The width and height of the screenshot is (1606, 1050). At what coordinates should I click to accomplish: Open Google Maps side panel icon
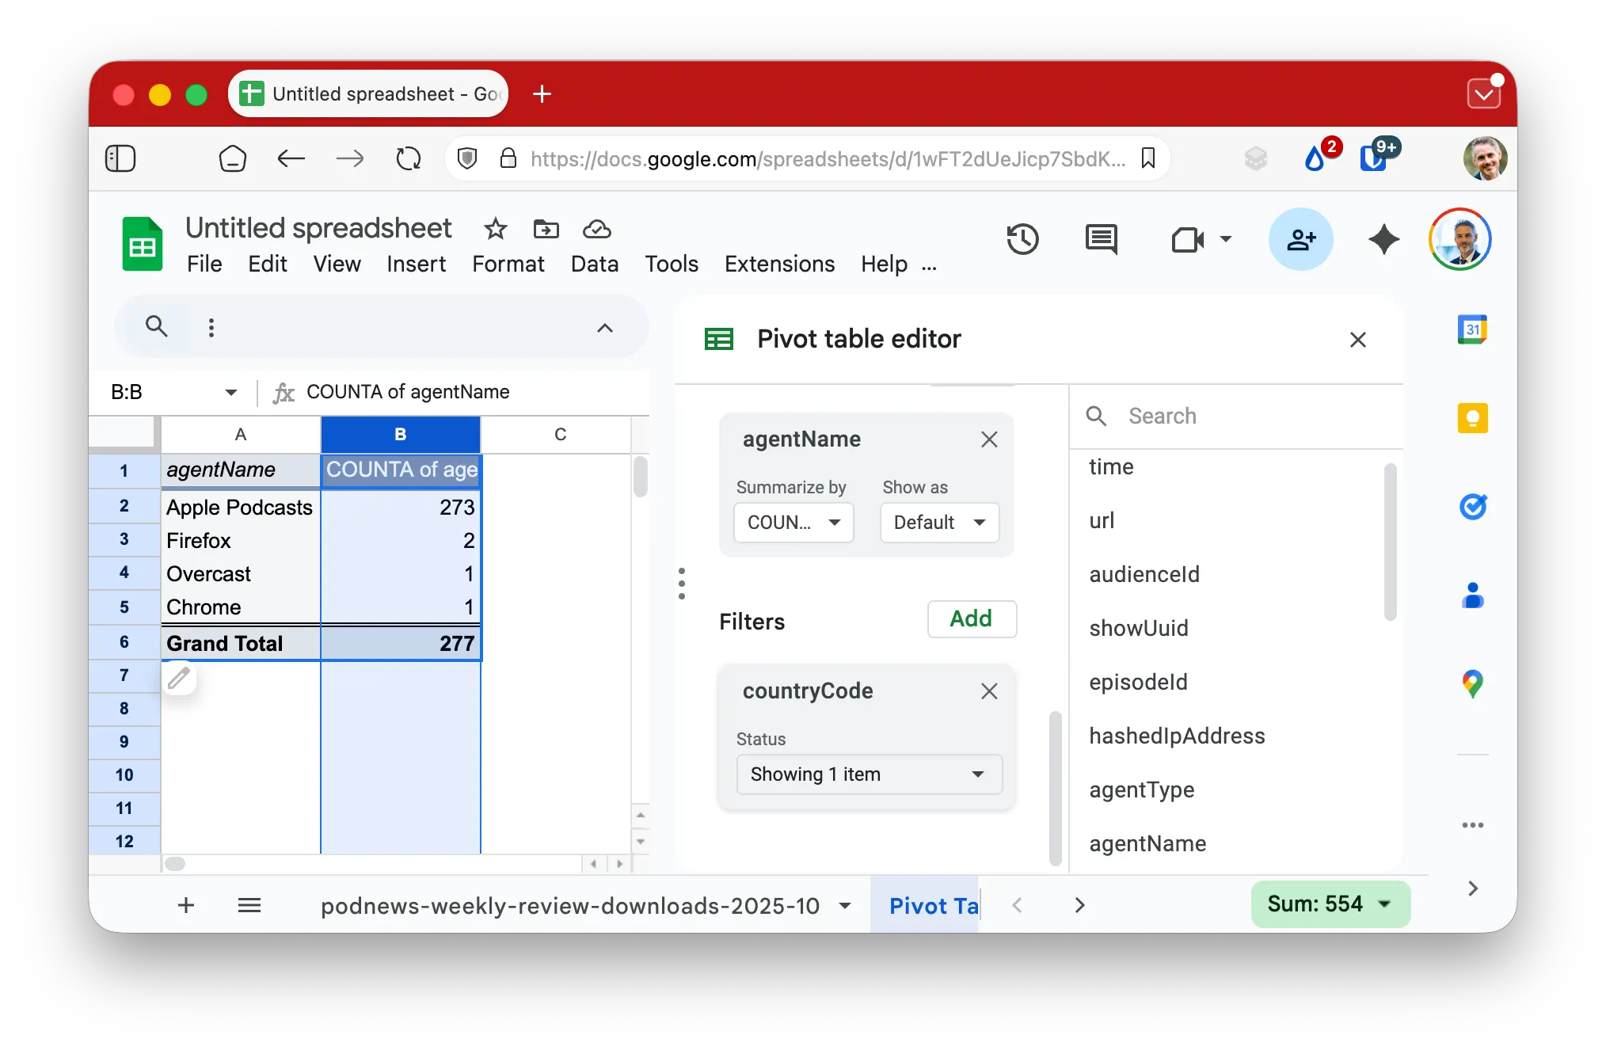point(1472,683)
